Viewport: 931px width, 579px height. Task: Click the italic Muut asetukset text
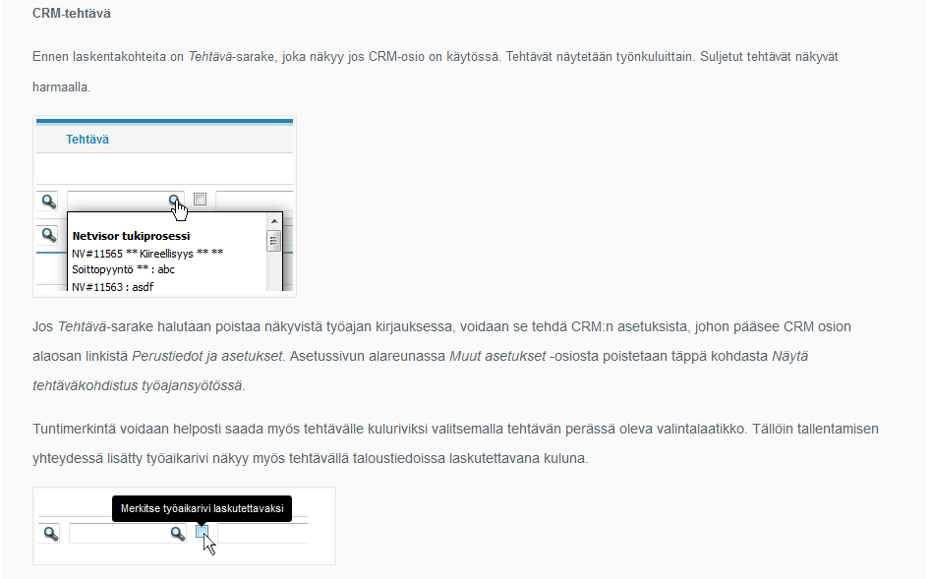tap(497, 356)
